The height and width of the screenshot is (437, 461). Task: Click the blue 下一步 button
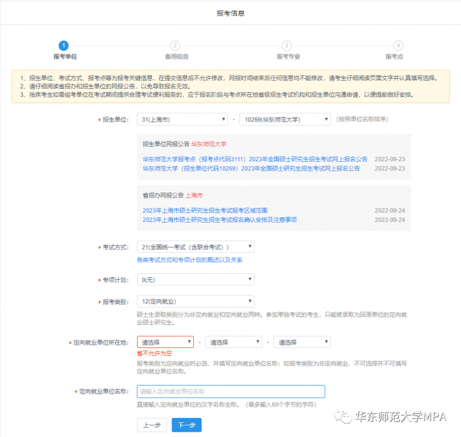(187, 425)
